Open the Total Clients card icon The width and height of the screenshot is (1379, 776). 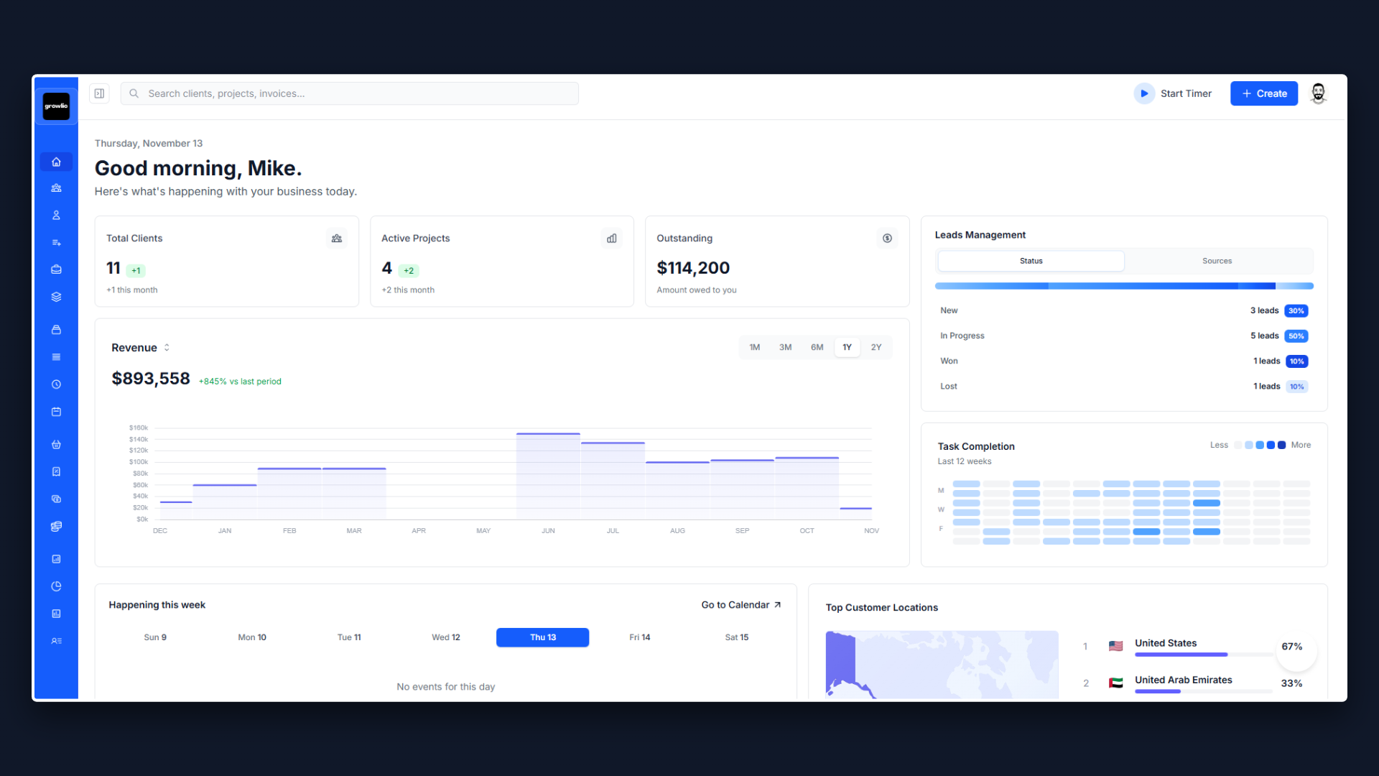[x=336, y=238]
